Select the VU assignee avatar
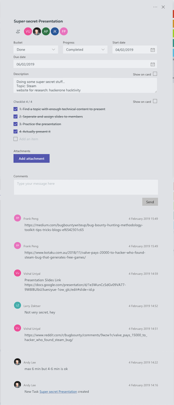 click(28, 32)
